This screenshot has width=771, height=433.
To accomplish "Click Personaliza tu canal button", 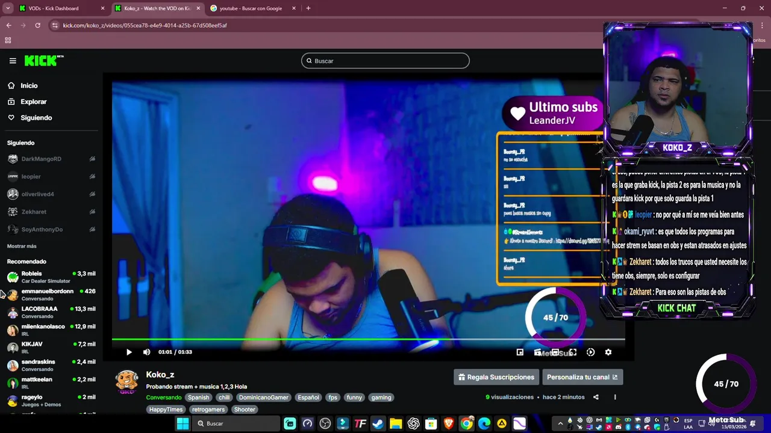I will click(582, 377).
